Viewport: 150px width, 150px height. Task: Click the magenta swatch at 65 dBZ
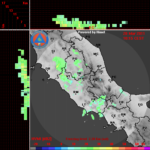click(147, 148)
